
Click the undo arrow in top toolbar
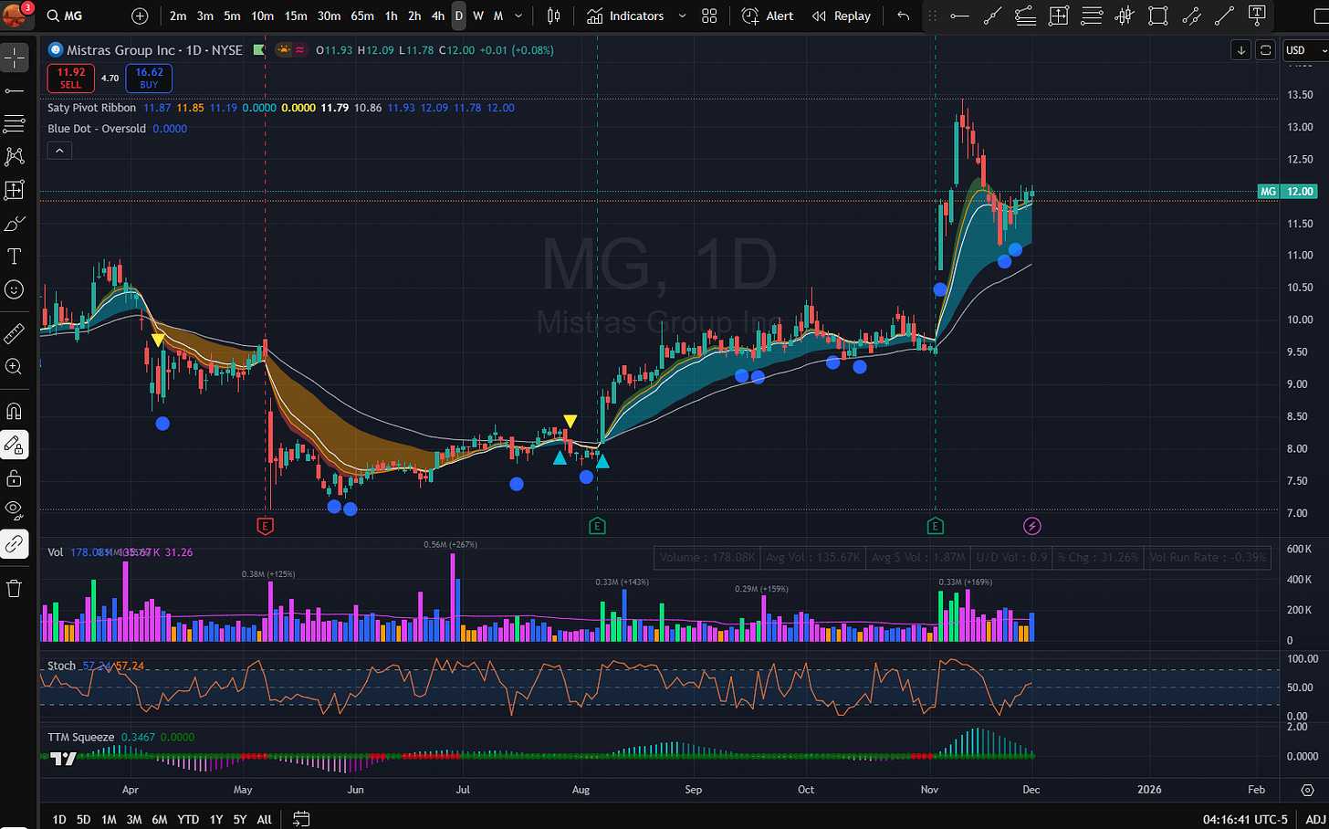pyautogui.click(x=903, y=16)
